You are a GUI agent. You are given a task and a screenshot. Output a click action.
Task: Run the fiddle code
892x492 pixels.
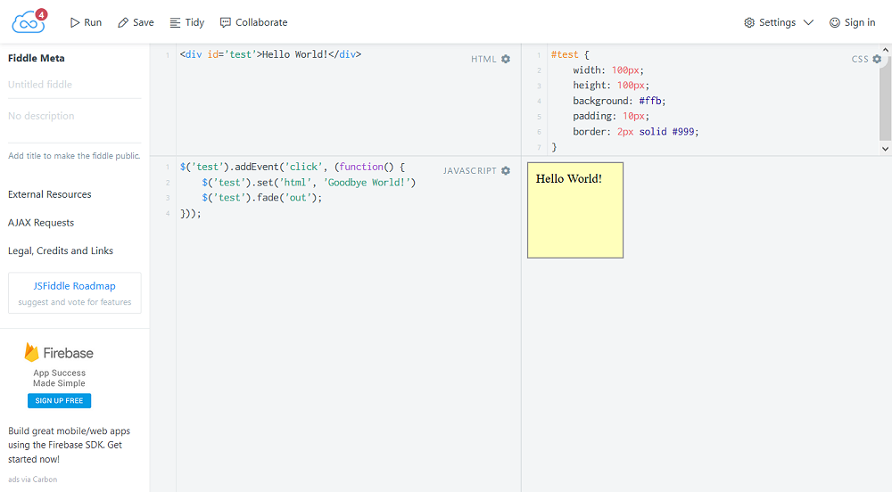point(86,22)
